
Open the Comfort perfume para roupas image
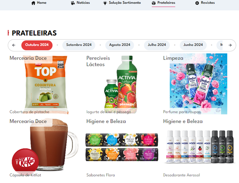click(198, 84)
